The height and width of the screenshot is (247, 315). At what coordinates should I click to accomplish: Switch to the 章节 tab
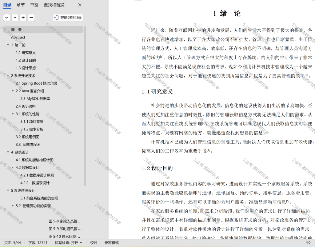[x=21, y=5]
